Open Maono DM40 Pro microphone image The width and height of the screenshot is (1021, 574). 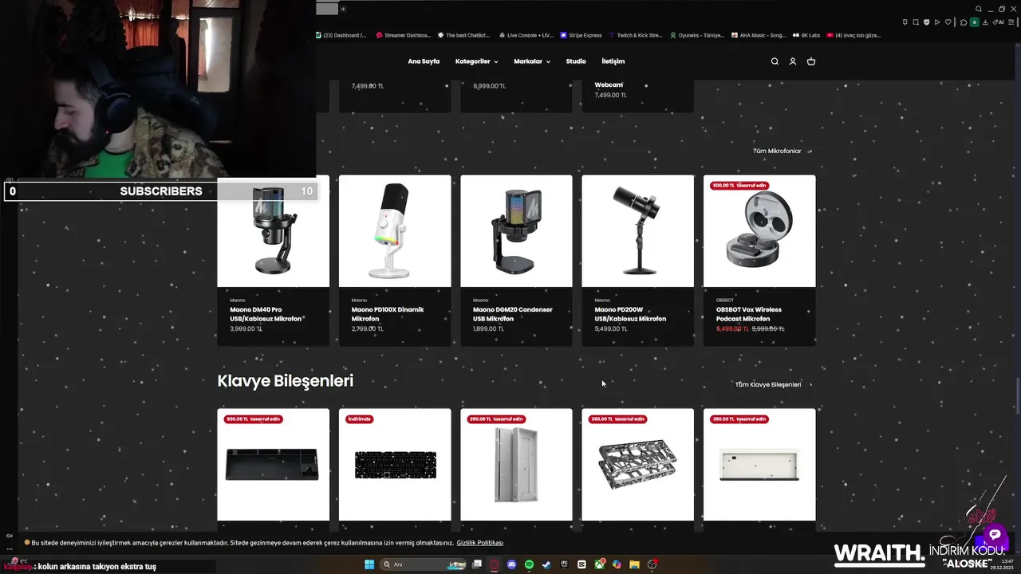[273, 230]
